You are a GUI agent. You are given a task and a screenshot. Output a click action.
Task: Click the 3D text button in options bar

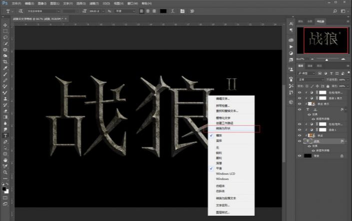(192, 11)
